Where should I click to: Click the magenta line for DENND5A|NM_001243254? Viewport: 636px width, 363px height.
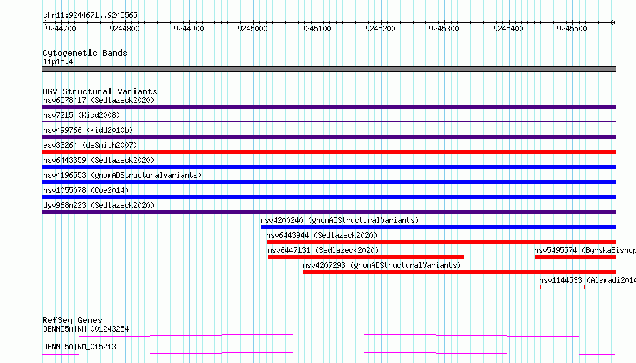pyautogui.click(x=329, y=335)
